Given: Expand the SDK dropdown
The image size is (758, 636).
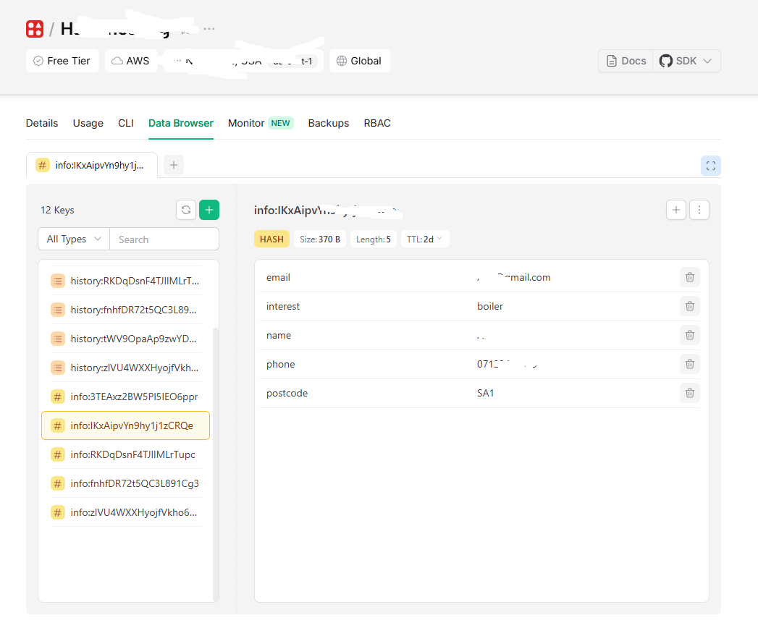Looking at the screenshot, I should [686, 61].
